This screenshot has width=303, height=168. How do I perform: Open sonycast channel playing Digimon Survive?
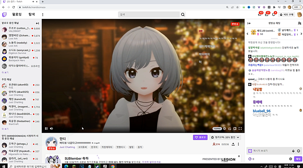click(21, 51)
